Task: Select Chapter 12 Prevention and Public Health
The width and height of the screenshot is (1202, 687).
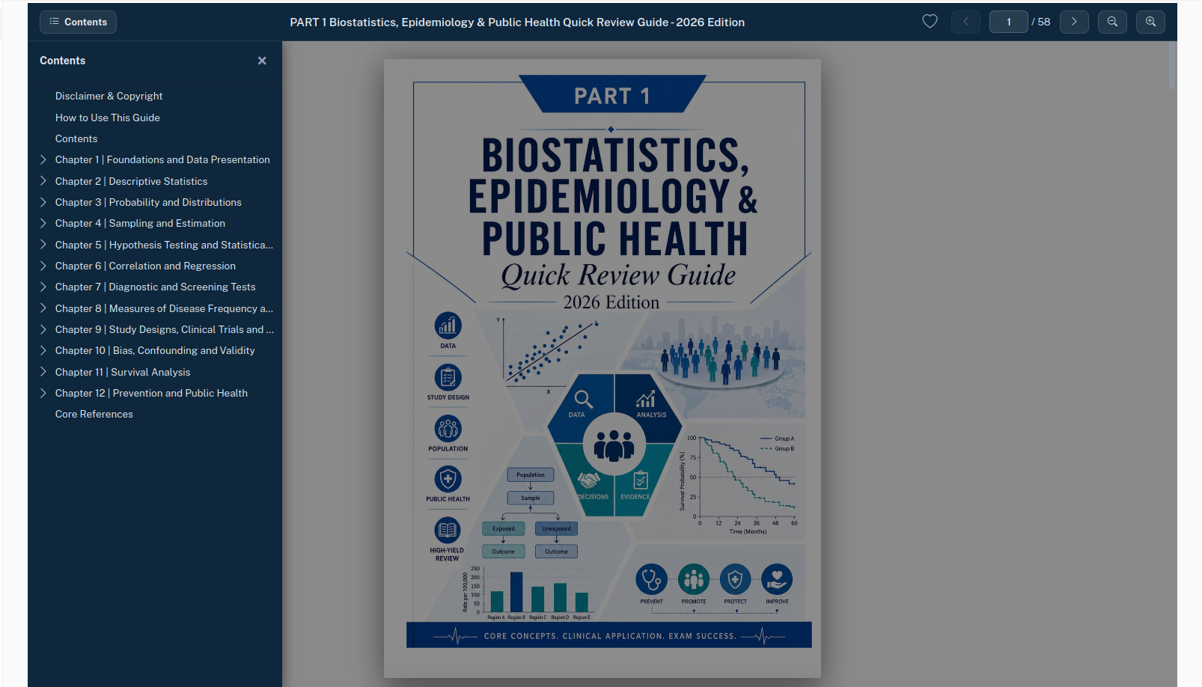Action: pos(151,393)
